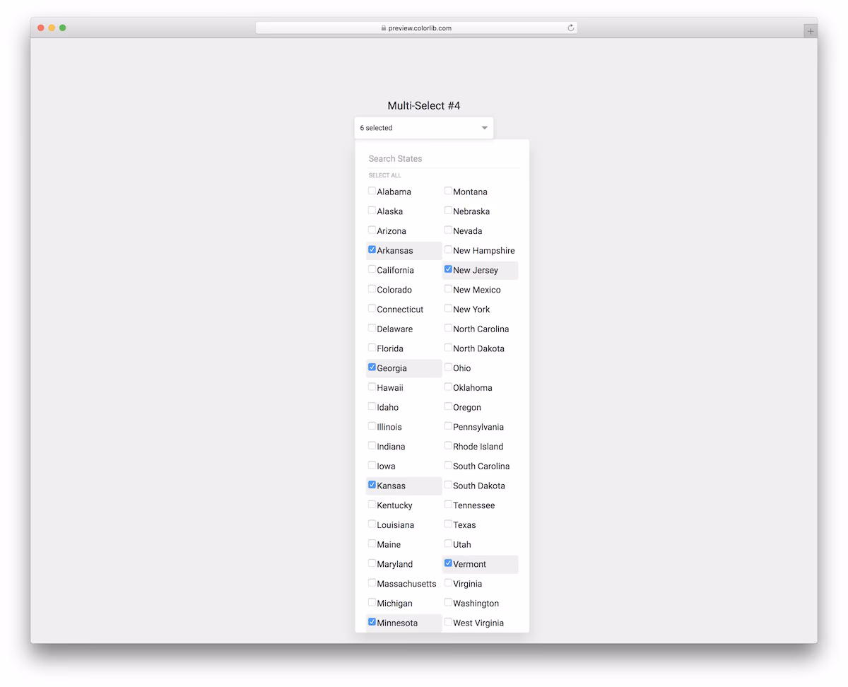This screenshot has width=848, height=687.
Task: Check the North Carolina checkbox
Action: [448, 328]
